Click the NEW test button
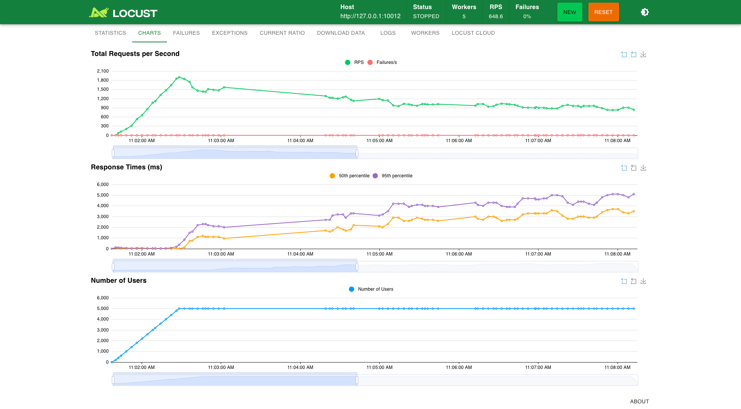Image resolution: width=741 pixels, height=409 pixels. click(x=569, y=12)
